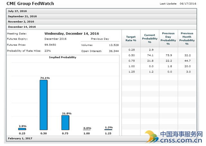Select the 1.00 target rate table cell
Image resolution: width=206 pixels, height=146 pixels.
coord(132,67)
